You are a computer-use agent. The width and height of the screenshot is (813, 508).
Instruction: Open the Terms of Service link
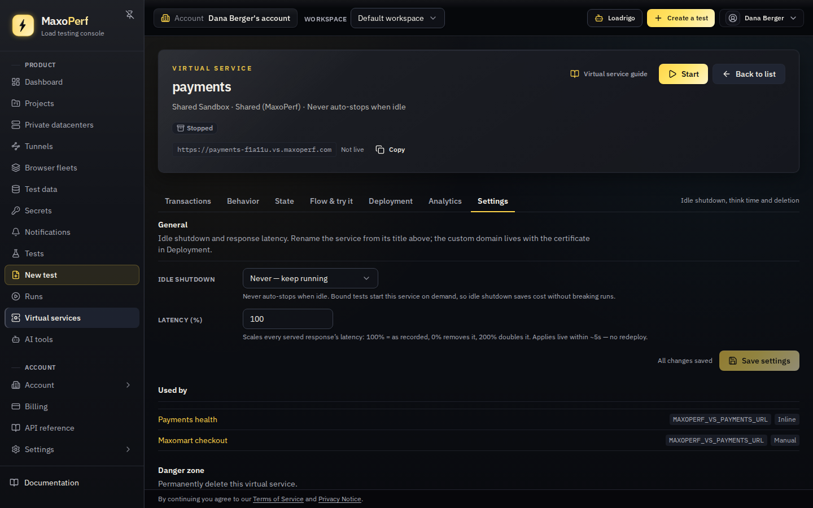[278, 499]
